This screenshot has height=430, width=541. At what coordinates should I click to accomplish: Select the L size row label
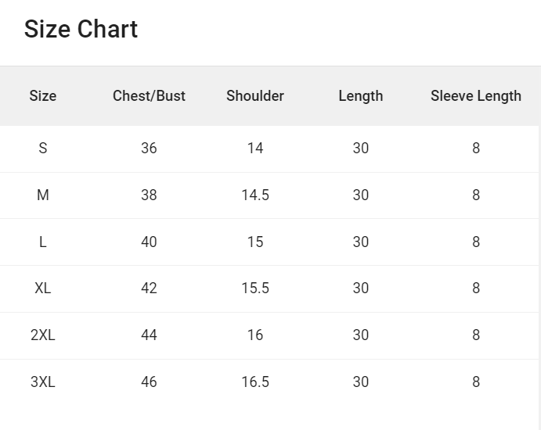tap(43, 242)
